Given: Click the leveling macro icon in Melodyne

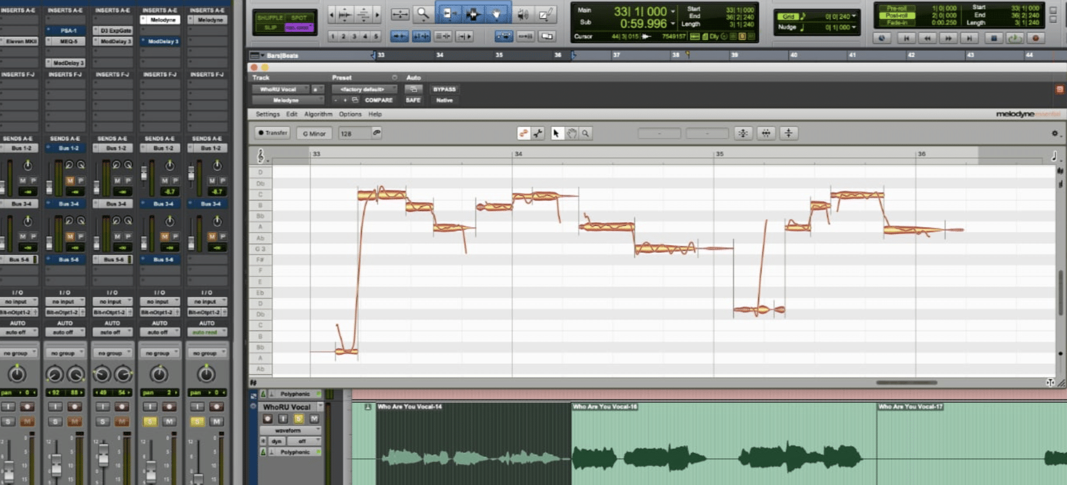Looking at the screenshot, I should click(788, 133).
